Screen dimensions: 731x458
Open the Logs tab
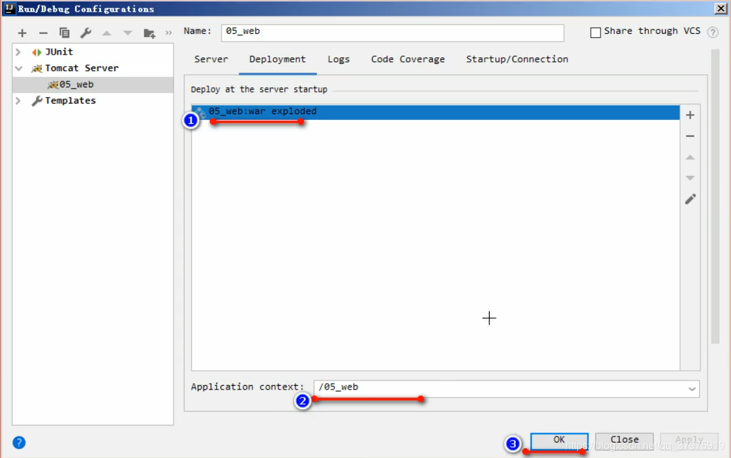338,59
